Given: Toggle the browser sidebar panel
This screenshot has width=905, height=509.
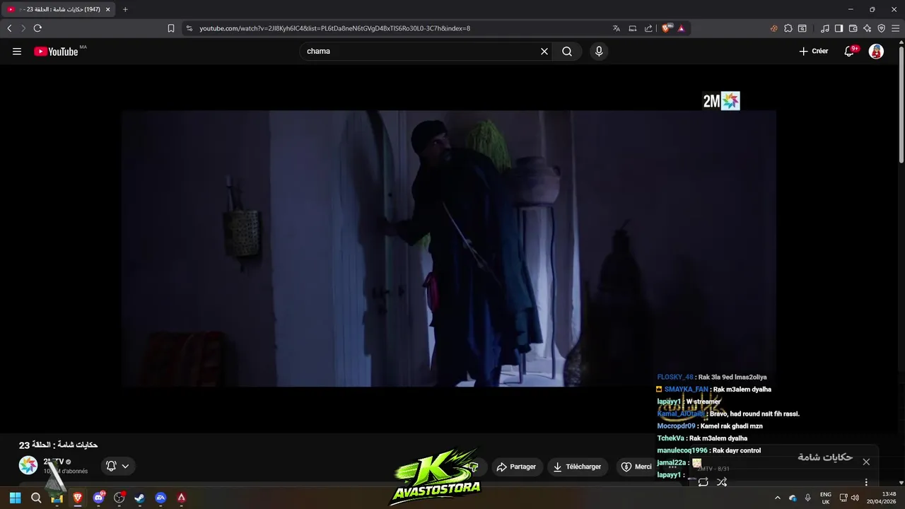Looking at the screenshot, I should coord(839,28).
